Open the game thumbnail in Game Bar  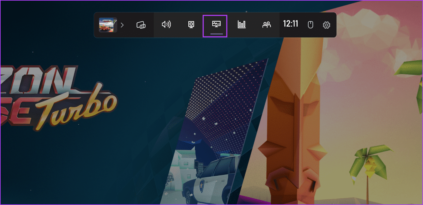coord(108,25)
